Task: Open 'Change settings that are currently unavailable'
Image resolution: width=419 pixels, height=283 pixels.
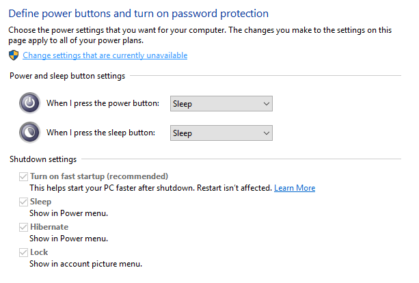Action: [105, 55]
